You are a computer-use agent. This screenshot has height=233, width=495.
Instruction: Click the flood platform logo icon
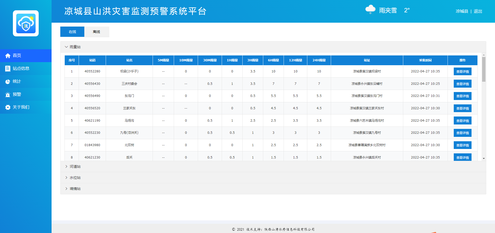click(26, 23)
